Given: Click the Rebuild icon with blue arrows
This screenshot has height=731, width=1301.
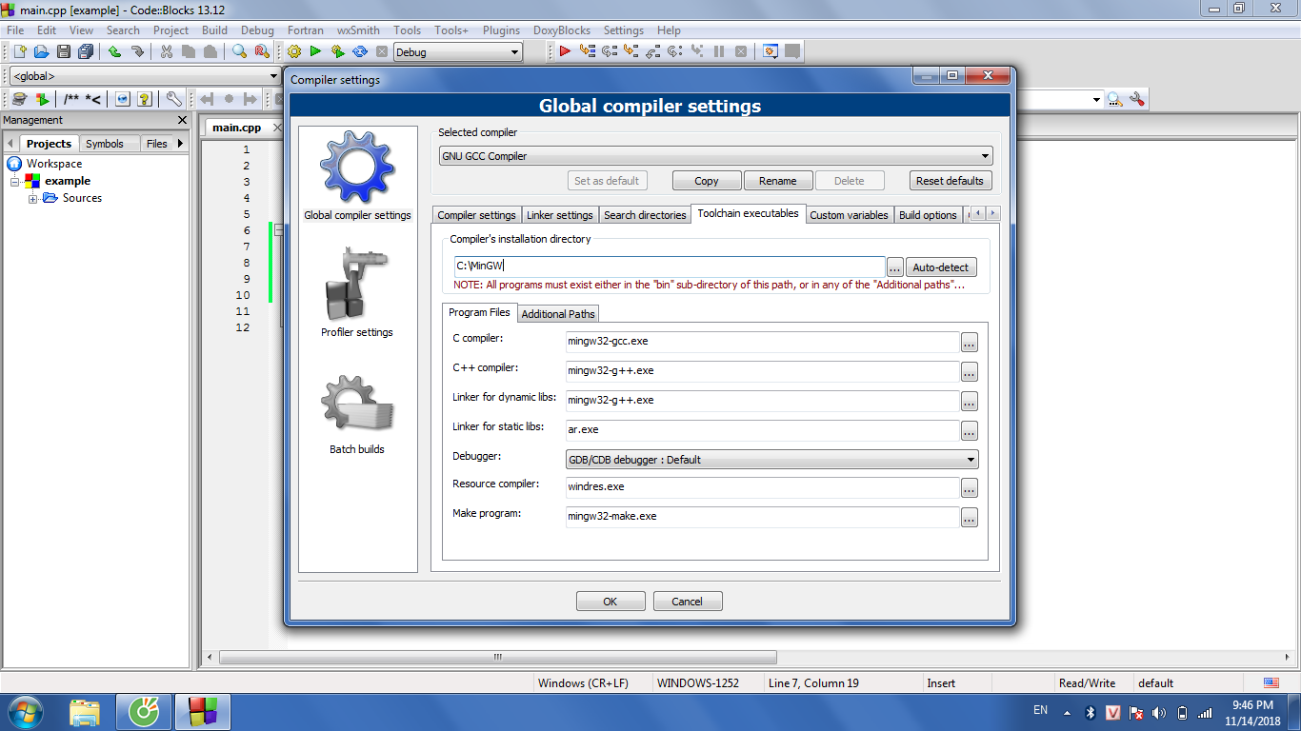Looking at the screenshot, I should tap(360, 51).
